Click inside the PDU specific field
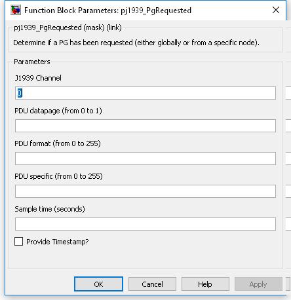 point(145,191)
